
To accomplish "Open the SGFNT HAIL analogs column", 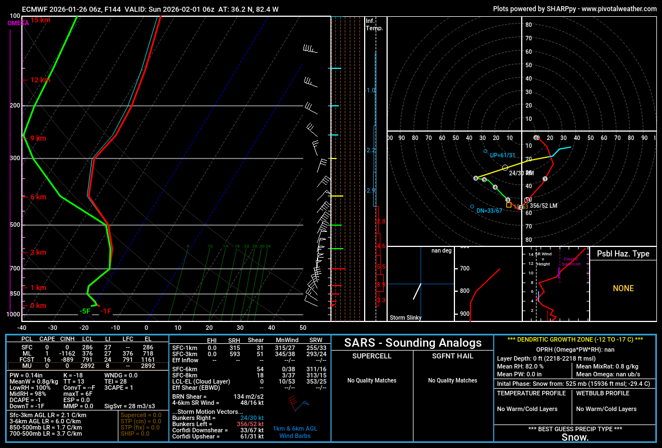I will tap(453, 356).
